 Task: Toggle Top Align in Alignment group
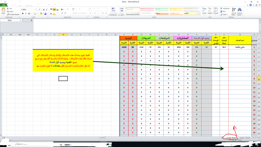tap(51, 10)
